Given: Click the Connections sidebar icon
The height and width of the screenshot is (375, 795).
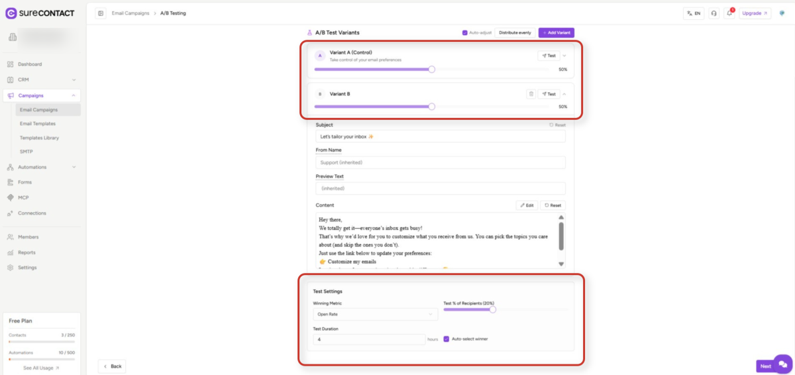Looking at the screenshot, I should [x=11, y=213].
